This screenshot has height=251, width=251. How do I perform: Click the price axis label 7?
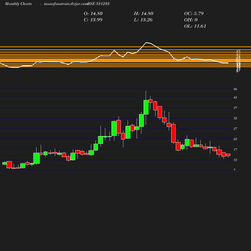234,170
